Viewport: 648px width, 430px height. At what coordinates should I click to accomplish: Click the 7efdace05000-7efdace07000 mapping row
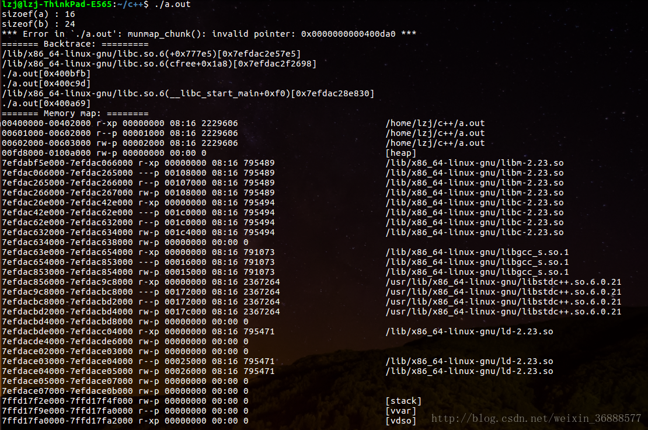[x=125, y=381]
